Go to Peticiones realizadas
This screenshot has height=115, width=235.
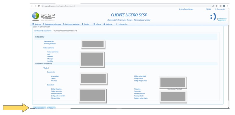pyautogui.click(x=71, y=24)
